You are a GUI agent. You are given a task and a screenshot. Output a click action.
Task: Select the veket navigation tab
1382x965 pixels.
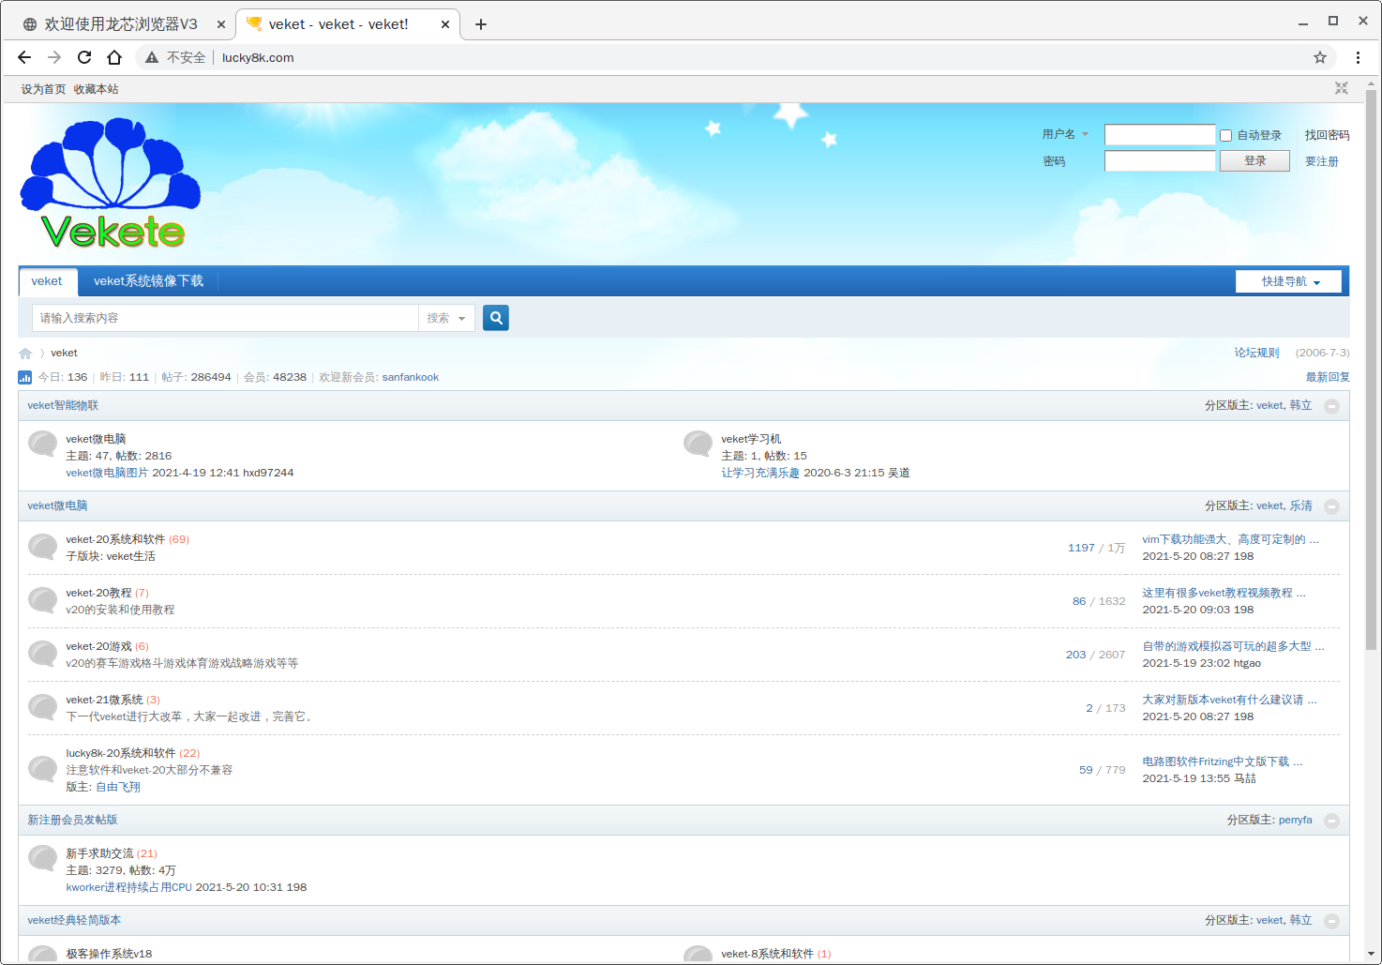[47, 281]
